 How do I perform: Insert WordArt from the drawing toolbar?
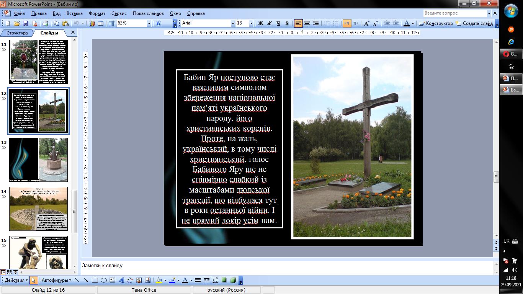point(121,280)
